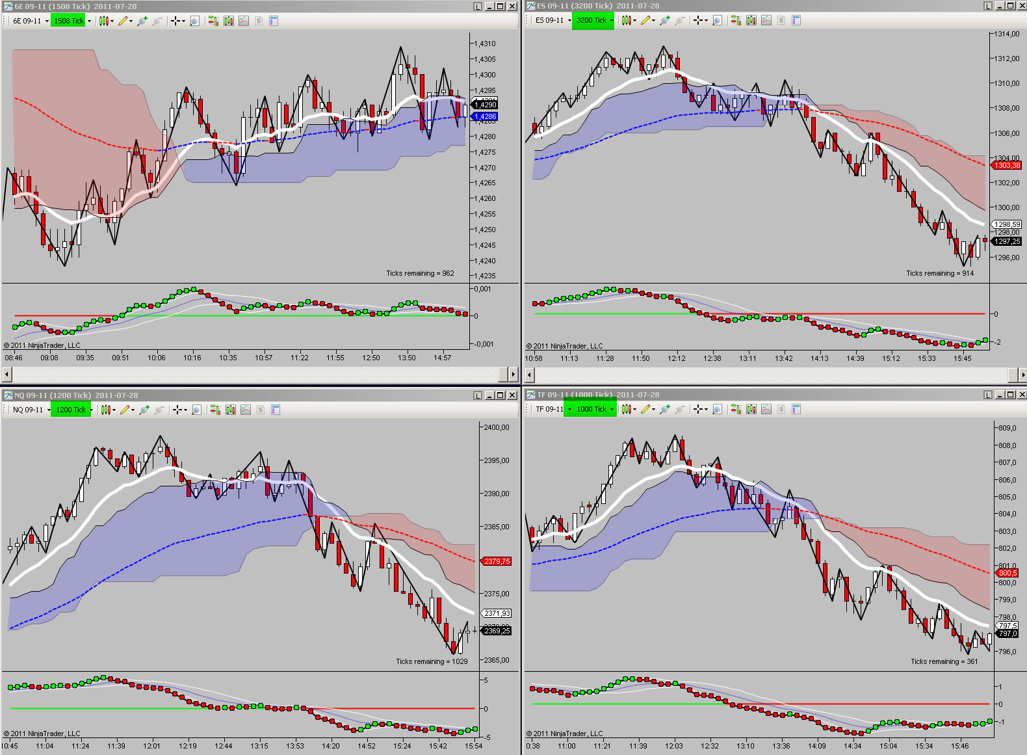Viewport: 1027px width, 755px height.
Task: Open Properties icon in the NQ chart toolbar
Action: [276, 410]
